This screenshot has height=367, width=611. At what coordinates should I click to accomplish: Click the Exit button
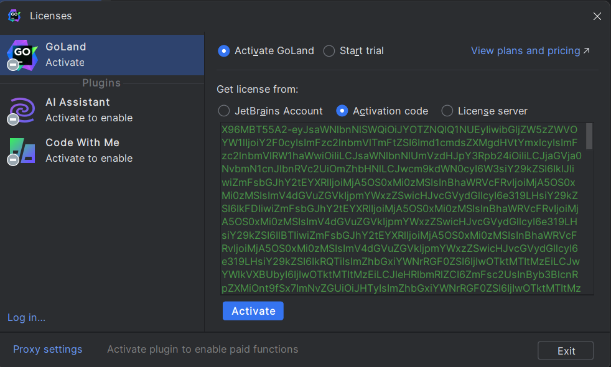point(566,351)
